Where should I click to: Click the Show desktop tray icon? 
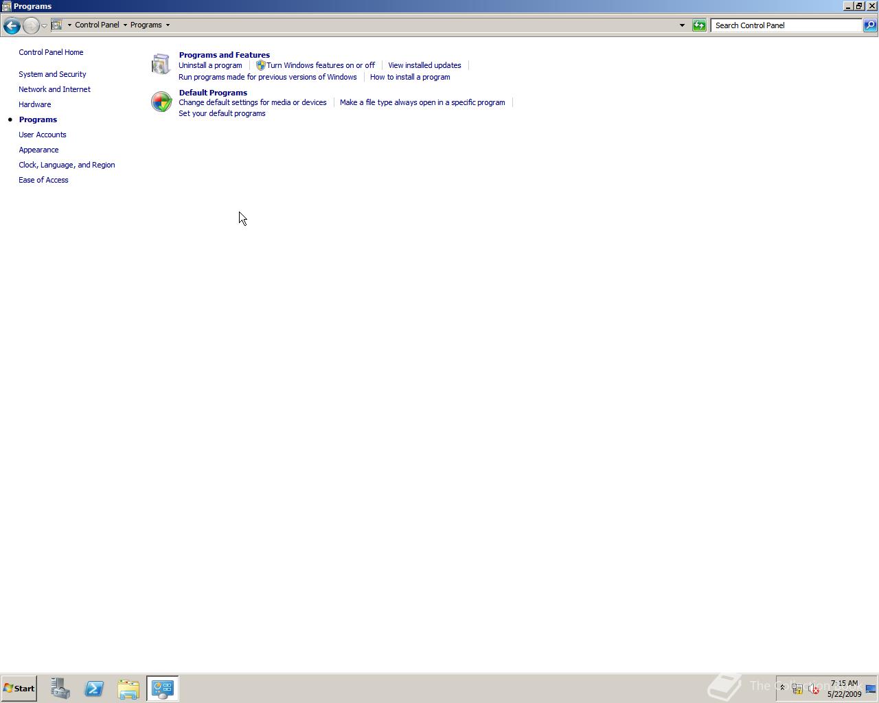point(871,689)
